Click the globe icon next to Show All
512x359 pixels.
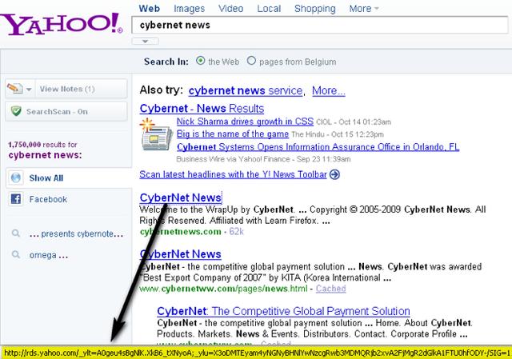(x=16, y=178)
